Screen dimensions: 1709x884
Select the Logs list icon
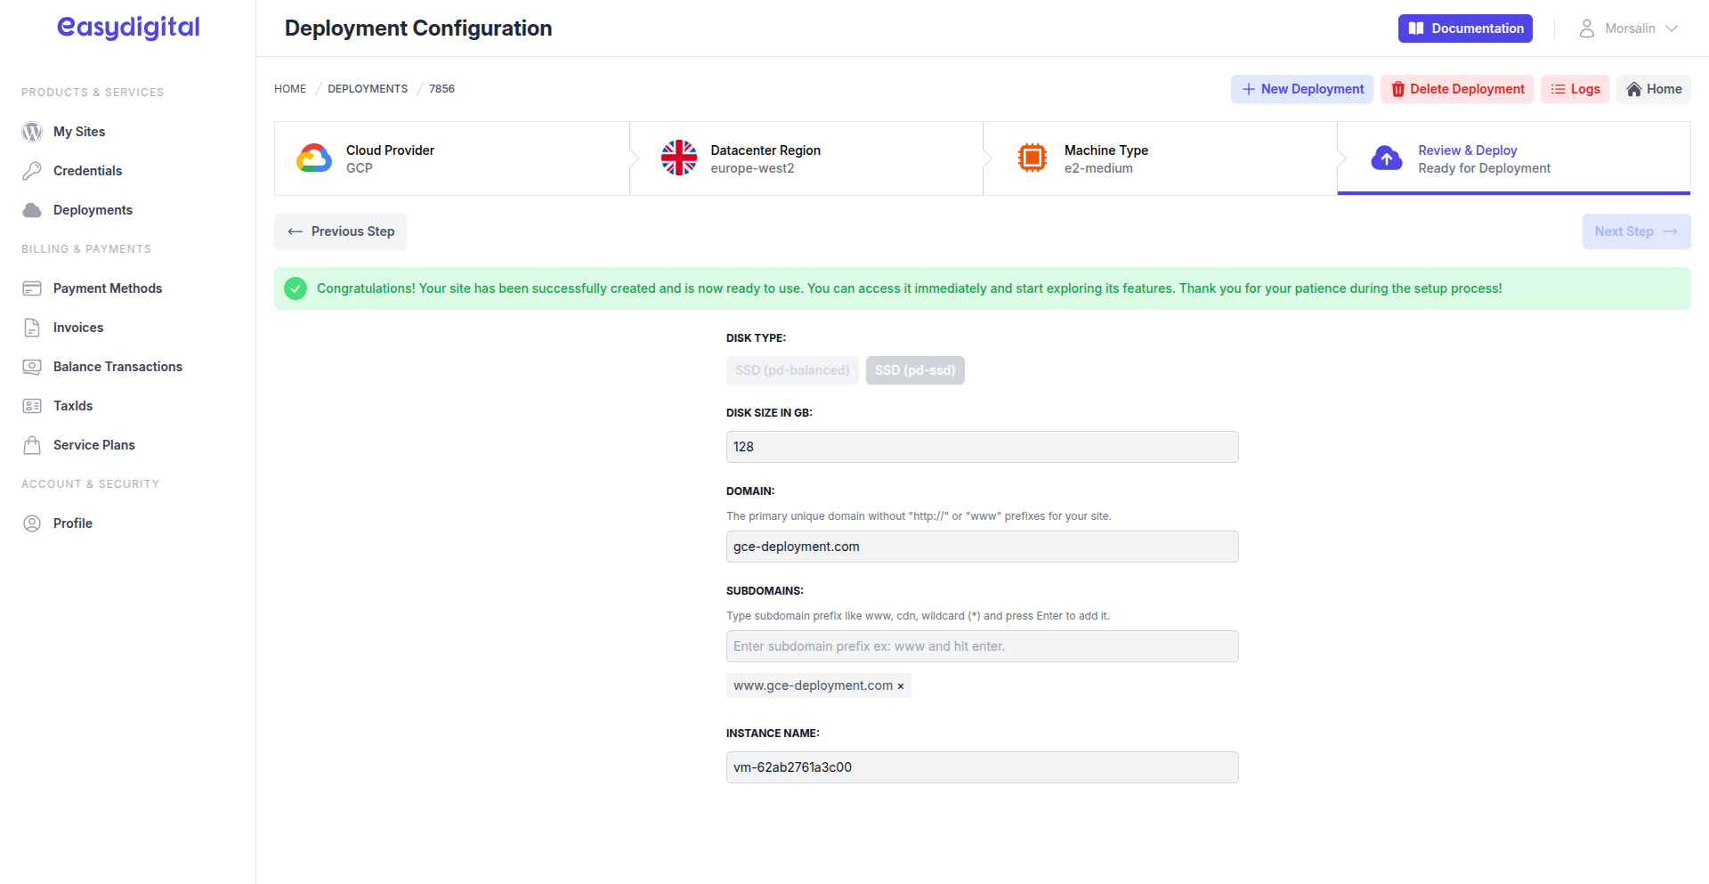[x=1557, y=89]
